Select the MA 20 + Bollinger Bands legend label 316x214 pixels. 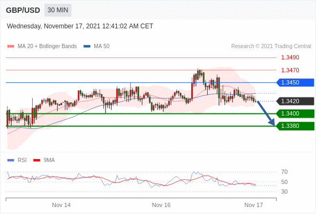(x=47, y=47)
